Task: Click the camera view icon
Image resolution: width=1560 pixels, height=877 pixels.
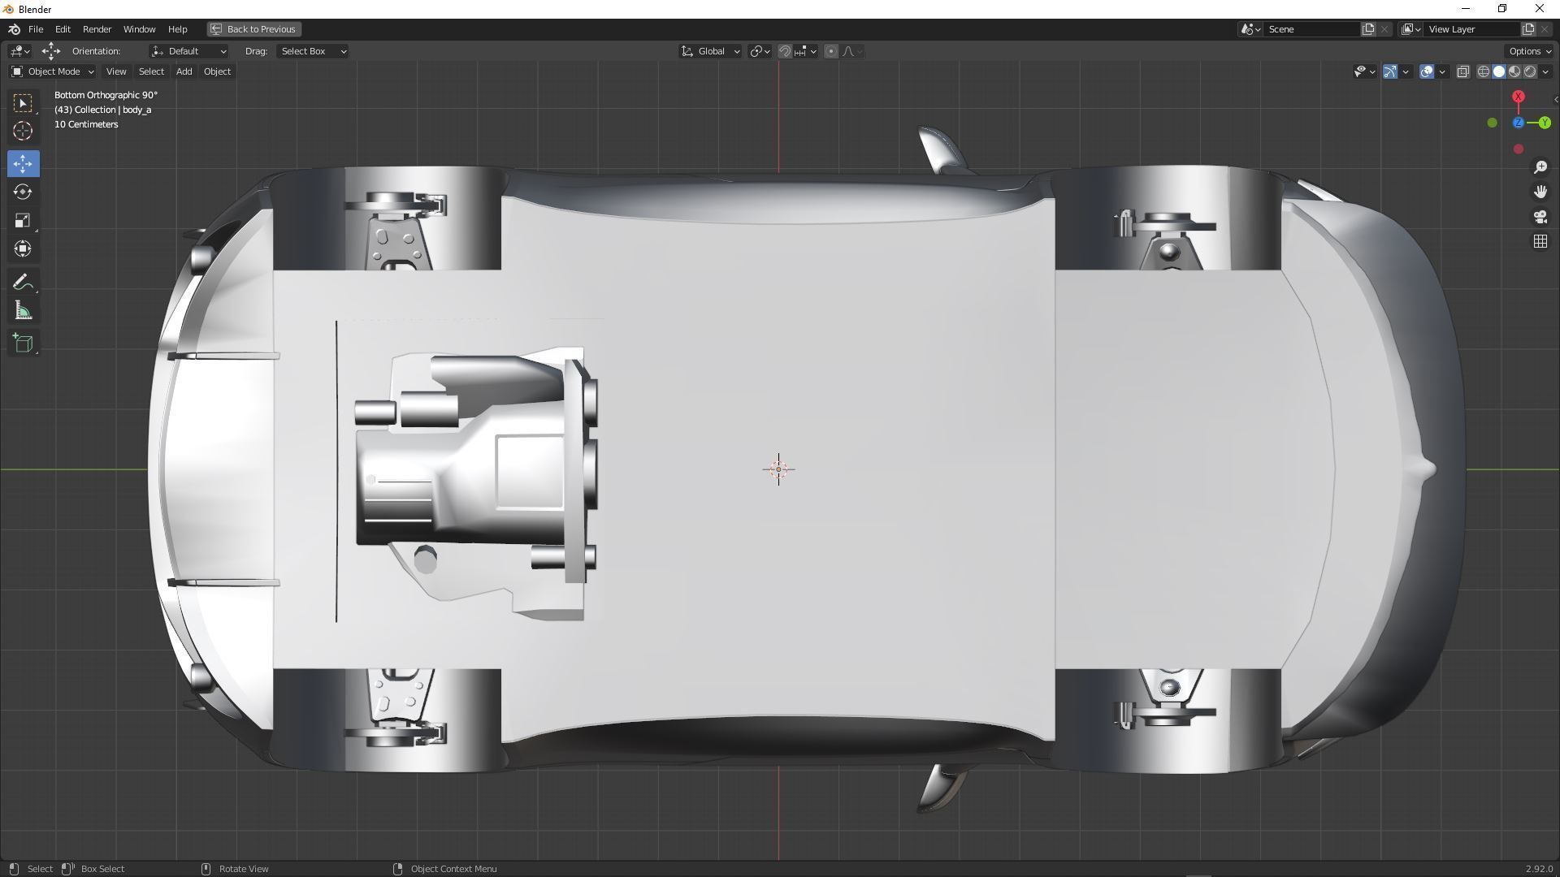Action: pyautogui.click(x=1540, y=217)
